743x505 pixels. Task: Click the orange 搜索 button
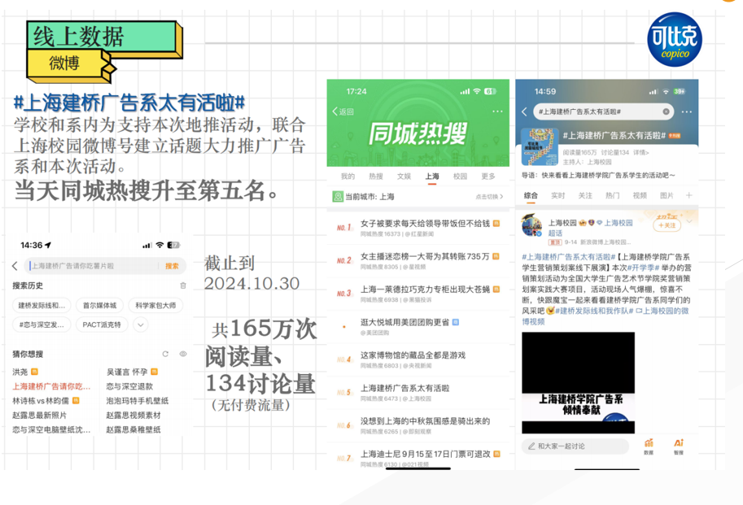click(172, 266)
